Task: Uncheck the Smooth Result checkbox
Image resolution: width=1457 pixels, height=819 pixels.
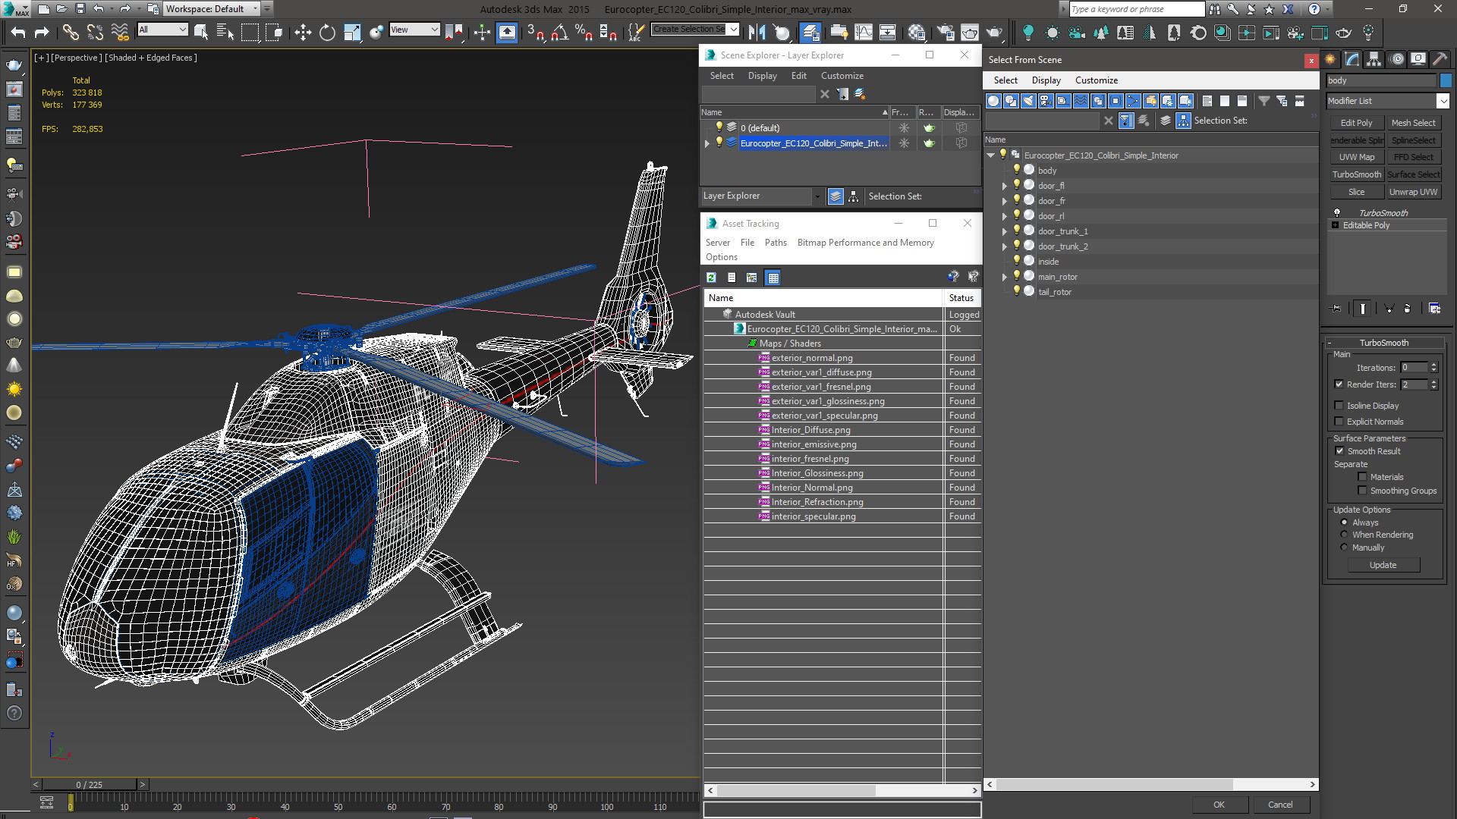Action: point(1339,451)
